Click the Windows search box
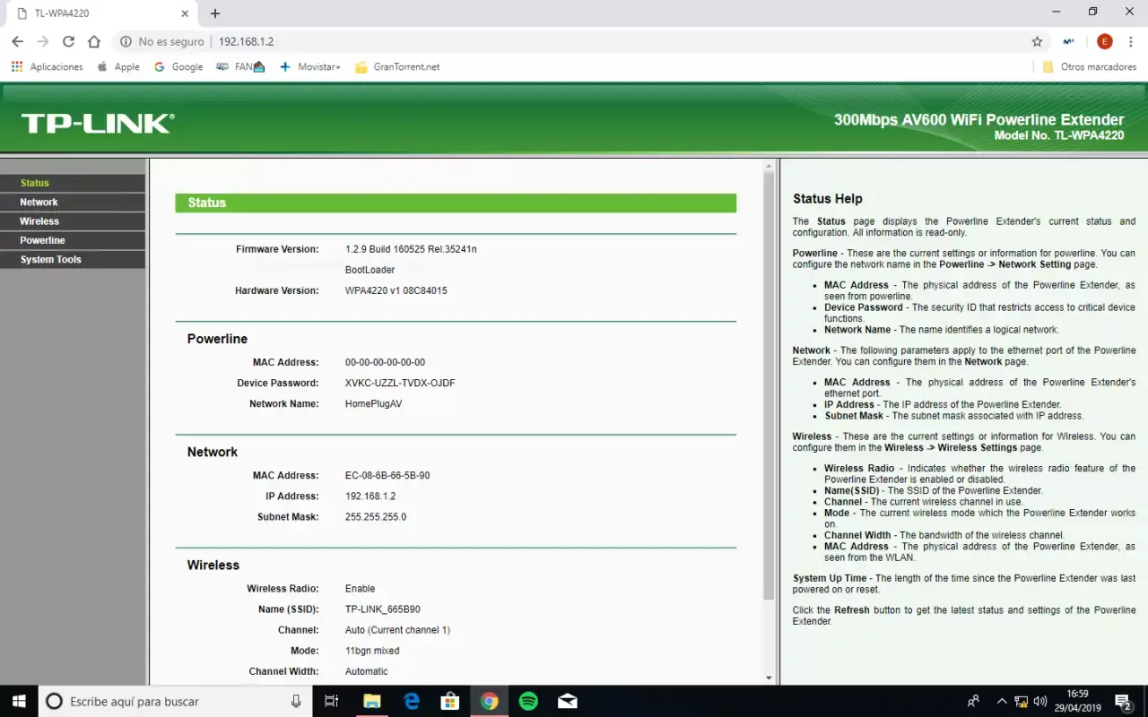Image resolution: width=1148 pixels, height=717 pixels. point(175,701)
